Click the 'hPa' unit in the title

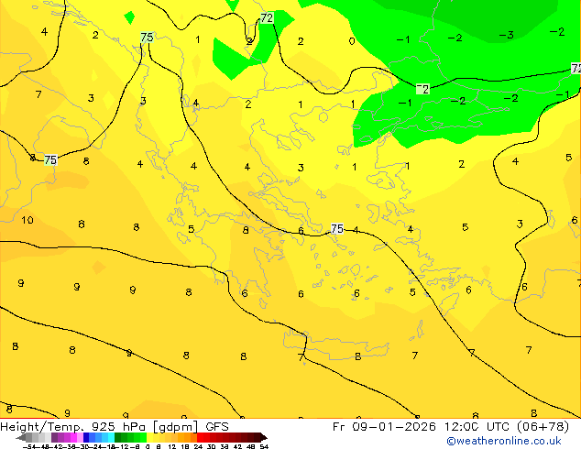(x=134, y=427)
